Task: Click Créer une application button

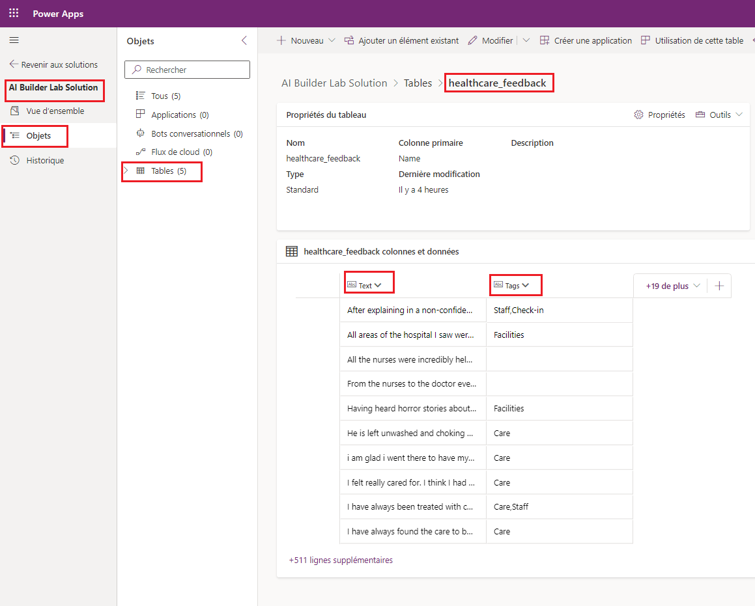Action: 586,40
